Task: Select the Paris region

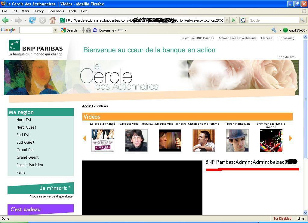Action: tap(21, 172)
